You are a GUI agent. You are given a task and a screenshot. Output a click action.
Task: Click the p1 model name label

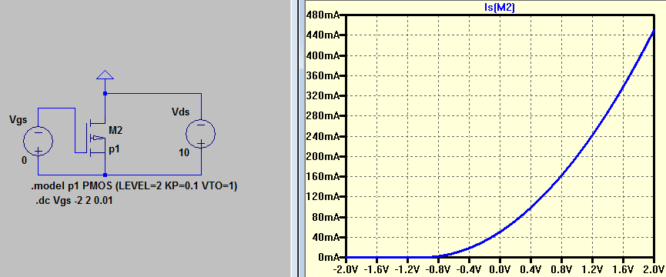(114, 150)
